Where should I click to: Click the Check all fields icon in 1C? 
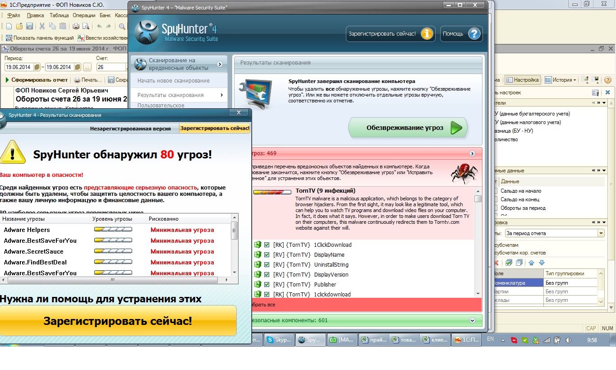click(x=509, y=263)
